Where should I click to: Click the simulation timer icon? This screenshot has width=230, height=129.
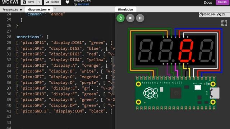click(x=201, y=14)
